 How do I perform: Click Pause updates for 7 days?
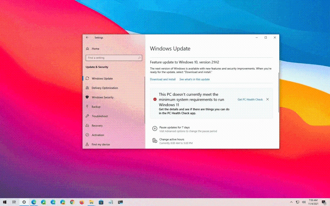click(x=174, y=127)
